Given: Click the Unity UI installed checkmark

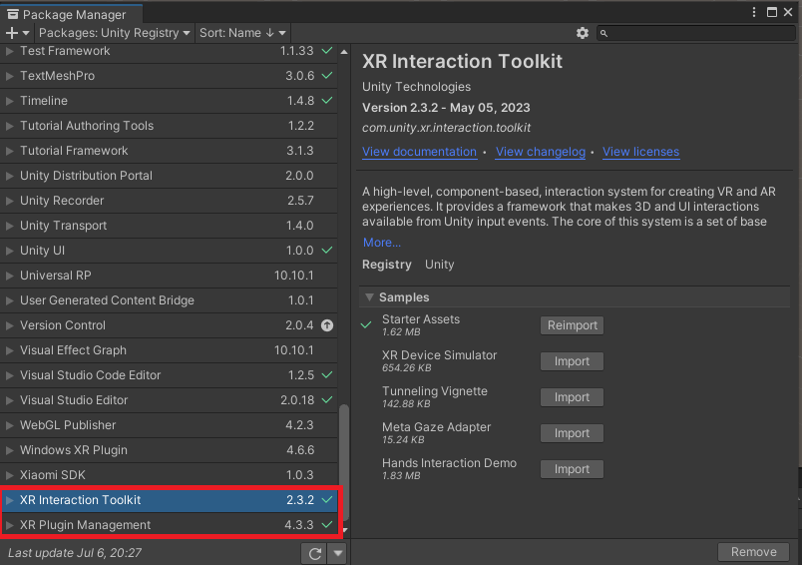Looking at the screenshot, I should pos(327,251).
